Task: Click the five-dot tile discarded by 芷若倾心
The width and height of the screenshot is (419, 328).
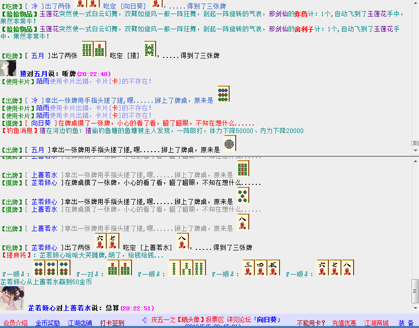Action: click(243, 195)
